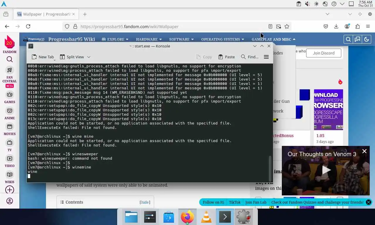Open the wiki discussions icon
Screen dimensions: 375x225
click(357, 39)
